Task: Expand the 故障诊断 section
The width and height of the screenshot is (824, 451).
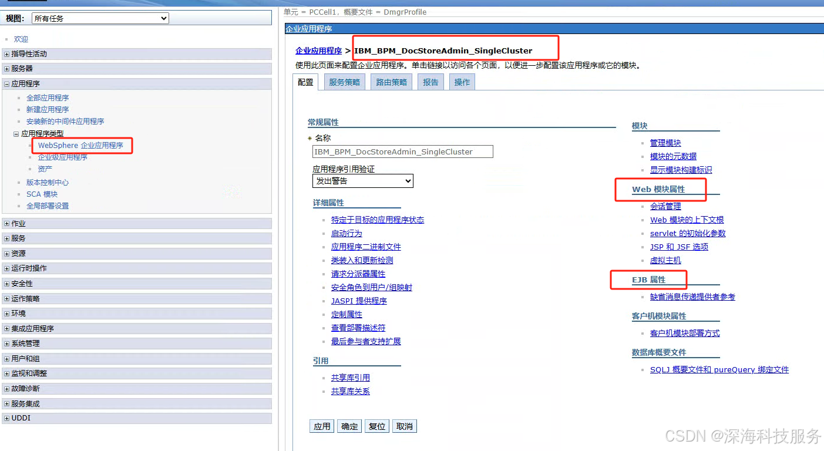Action: [x=7, y=389]
